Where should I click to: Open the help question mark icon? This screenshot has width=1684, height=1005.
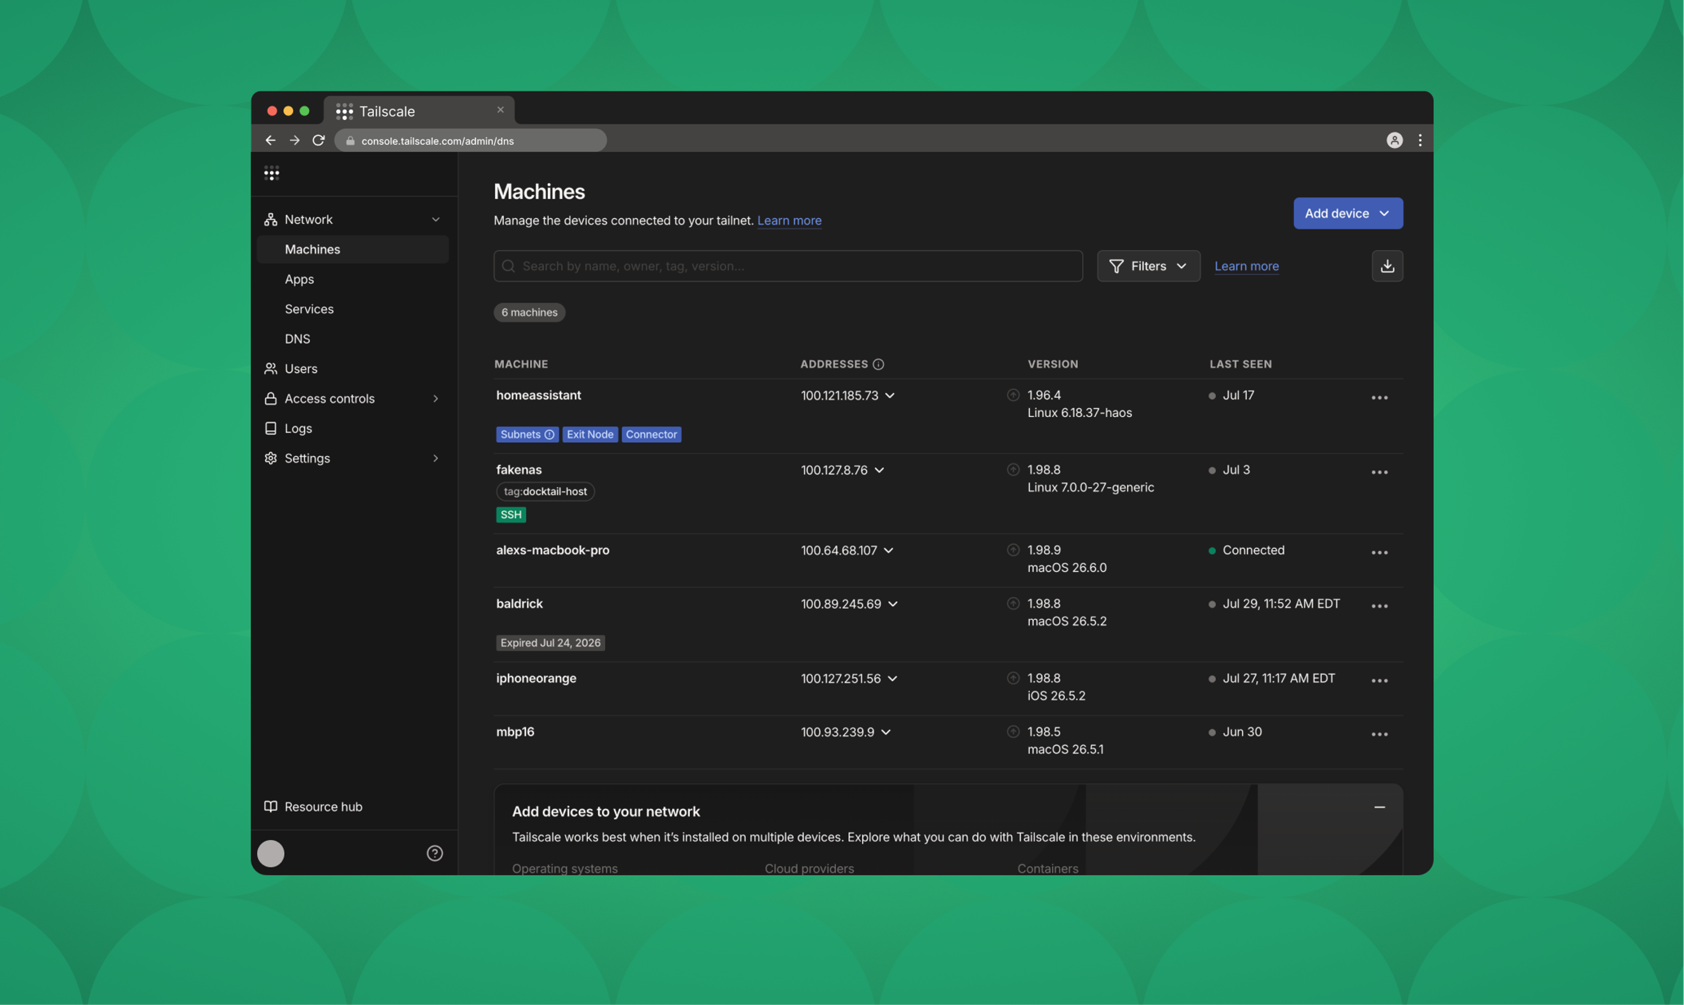[x=435, y=853]
